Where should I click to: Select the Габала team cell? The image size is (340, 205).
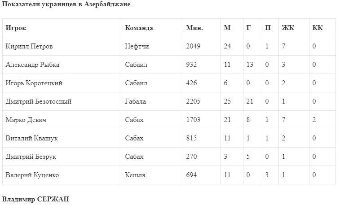coord(135,101)
